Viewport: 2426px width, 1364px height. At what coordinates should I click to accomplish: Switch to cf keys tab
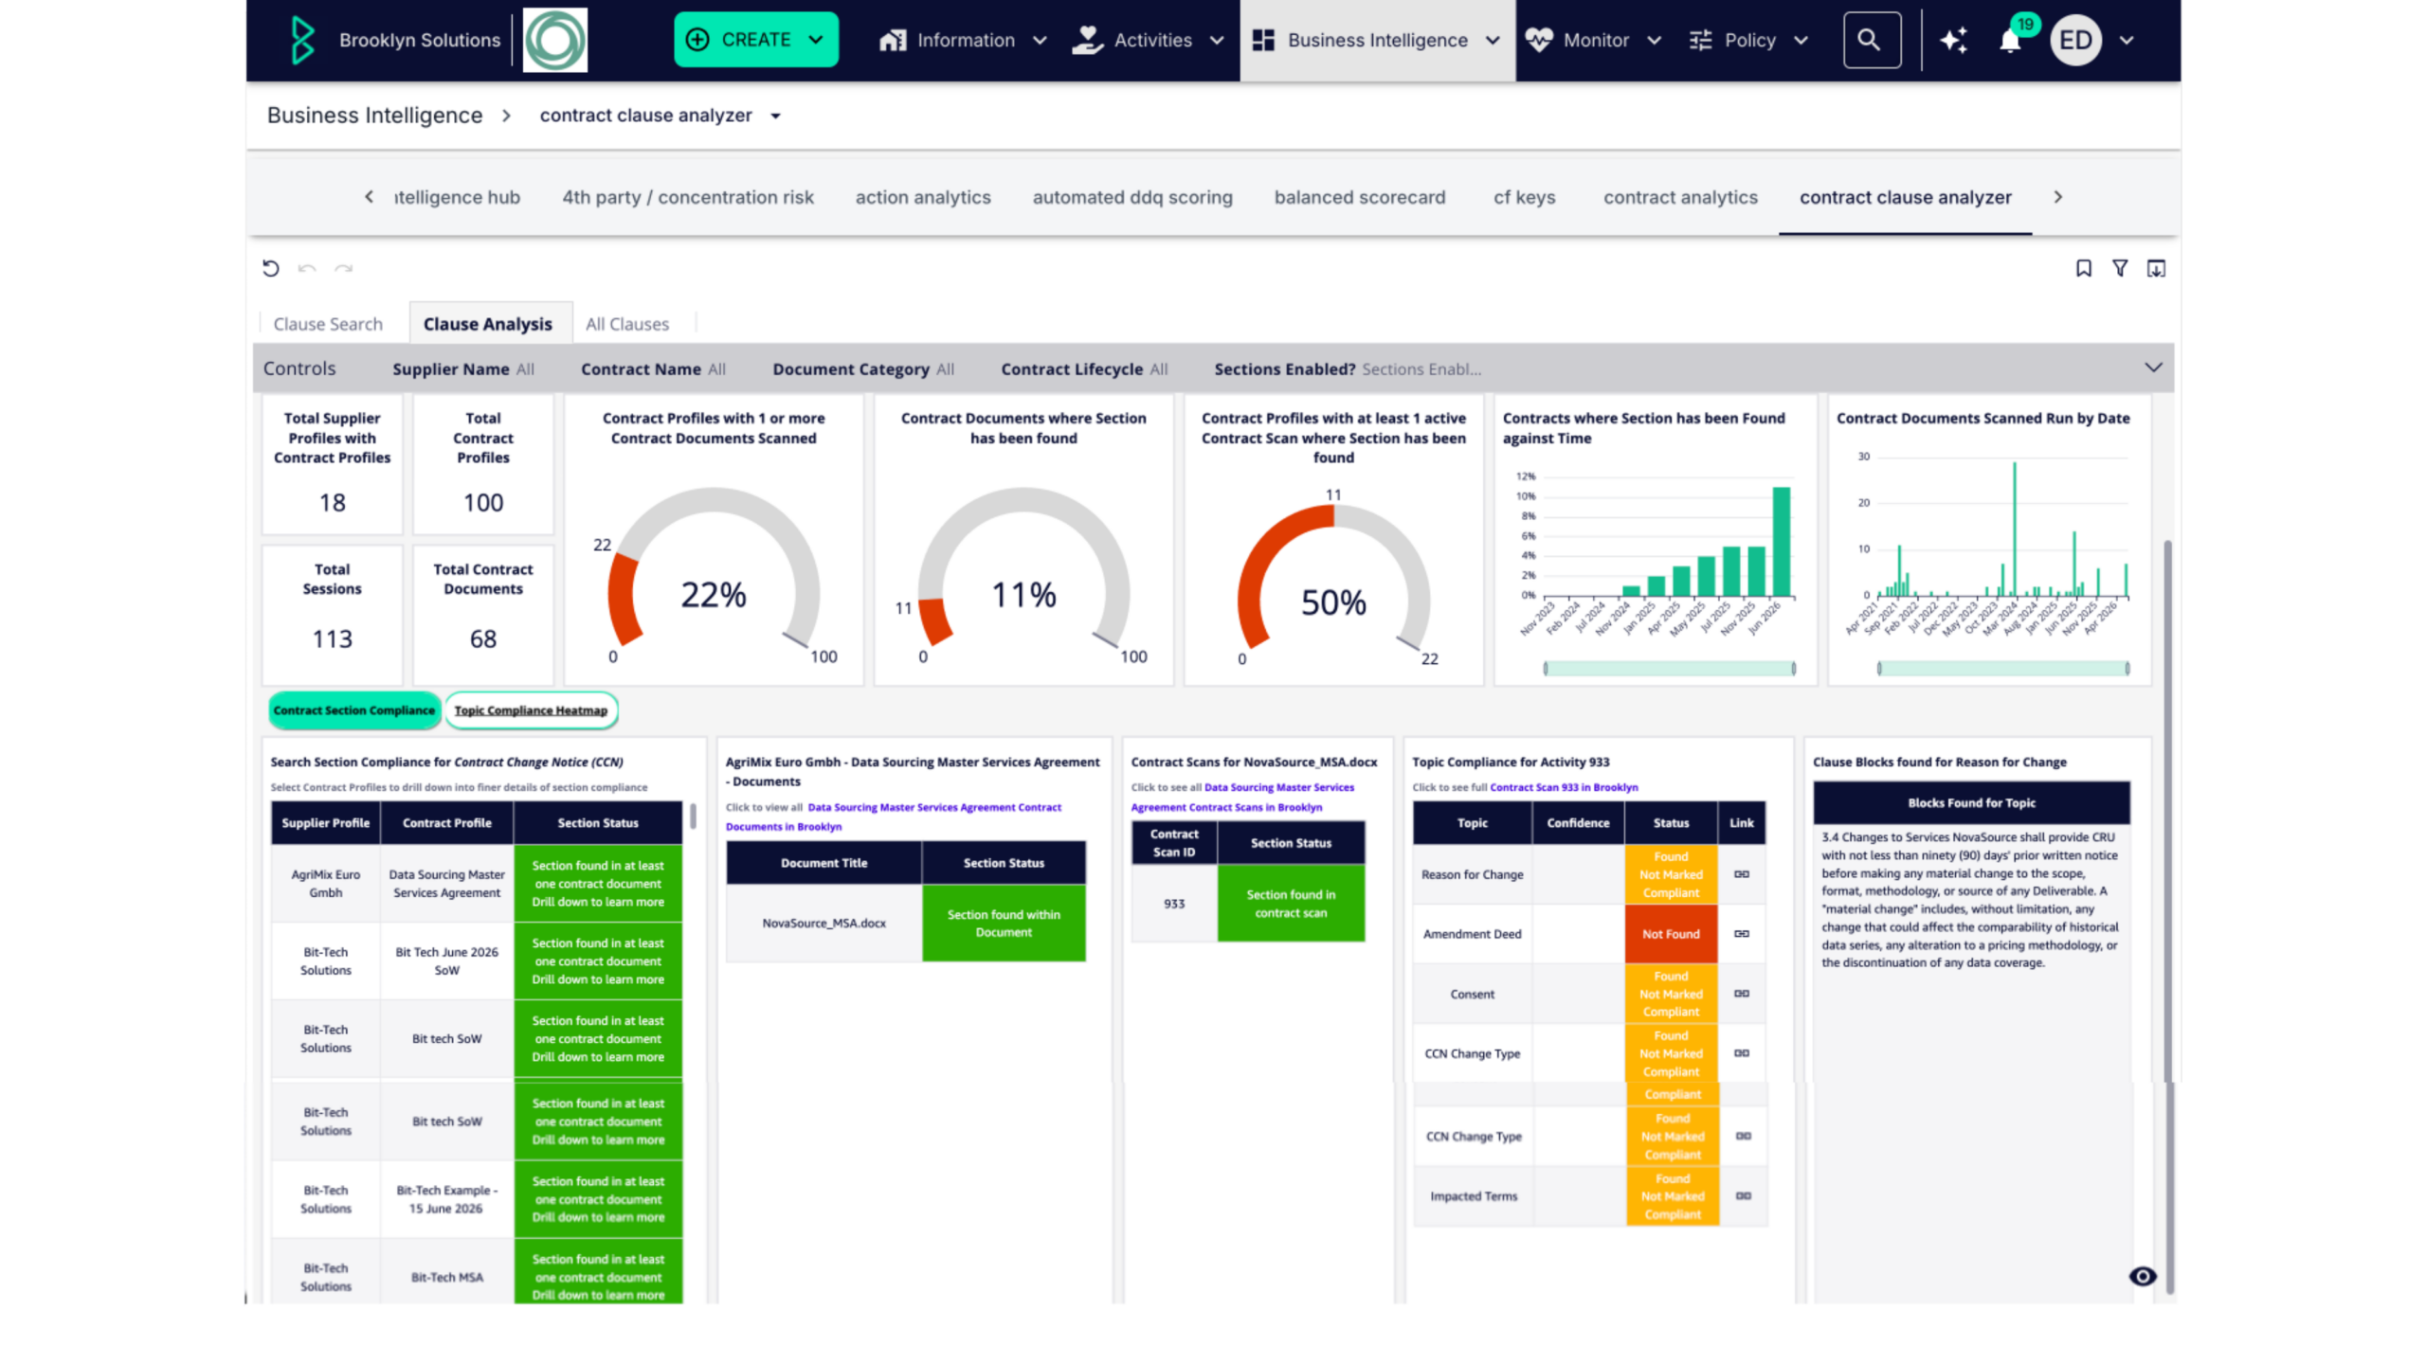tap(1524, 197)
